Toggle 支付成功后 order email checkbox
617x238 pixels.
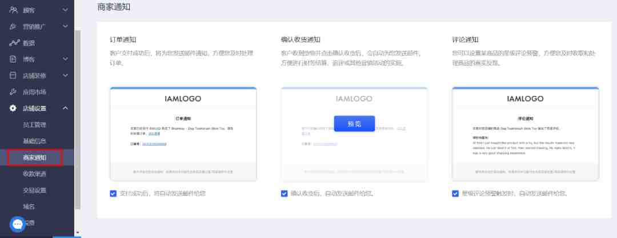(113, 193)
